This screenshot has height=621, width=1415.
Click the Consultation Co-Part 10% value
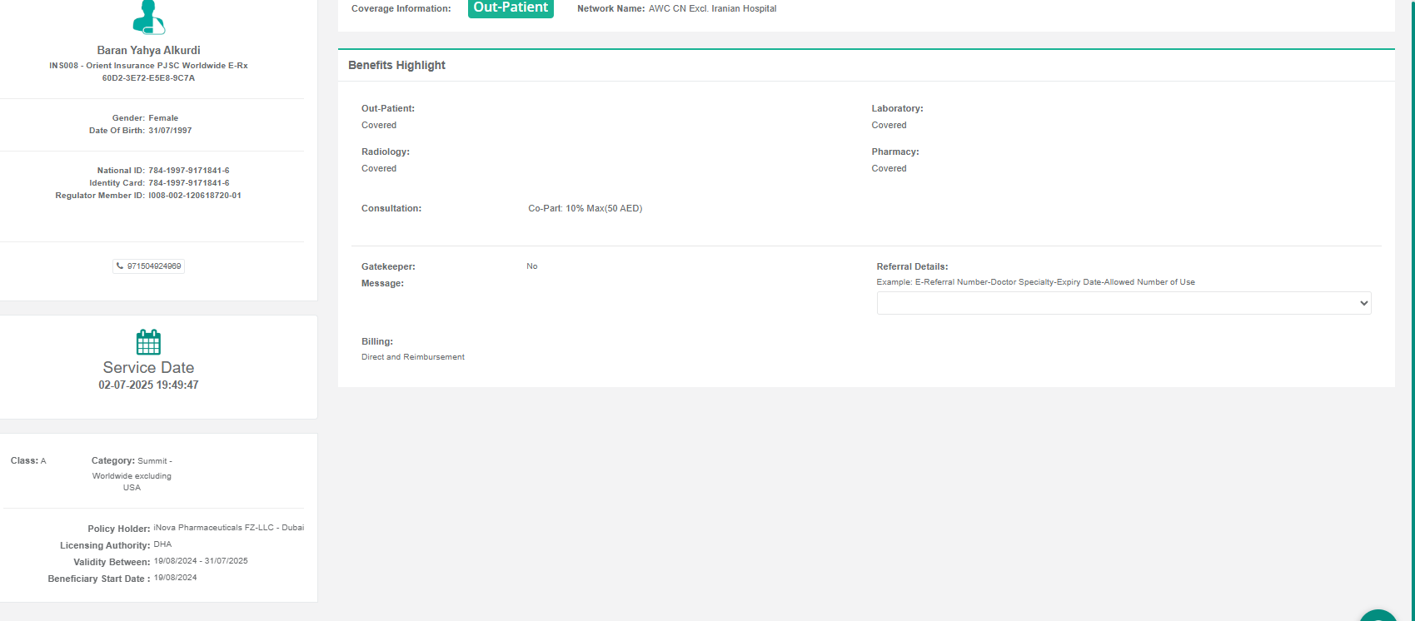coord(585,208)
